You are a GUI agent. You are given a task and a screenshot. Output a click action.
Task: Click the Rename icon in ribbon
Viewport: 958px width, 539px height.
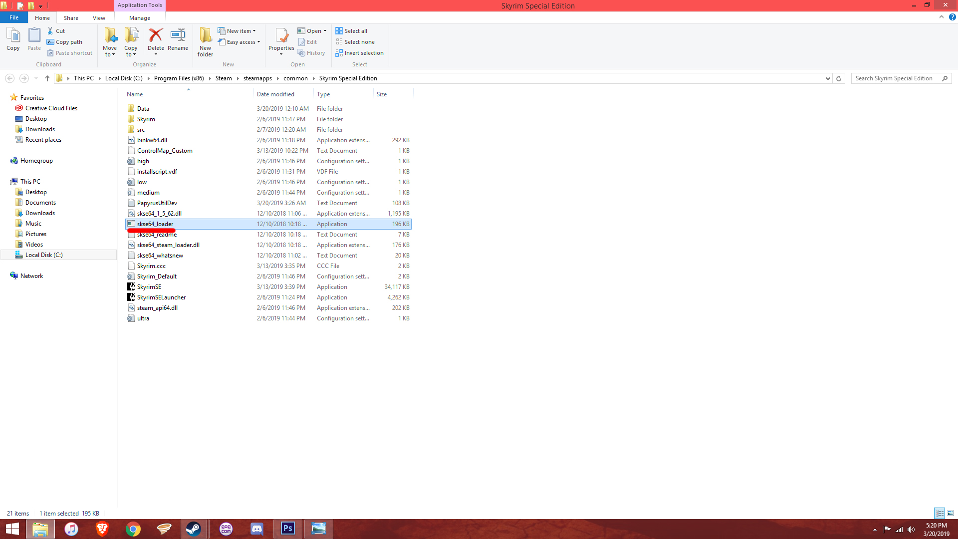178,36
